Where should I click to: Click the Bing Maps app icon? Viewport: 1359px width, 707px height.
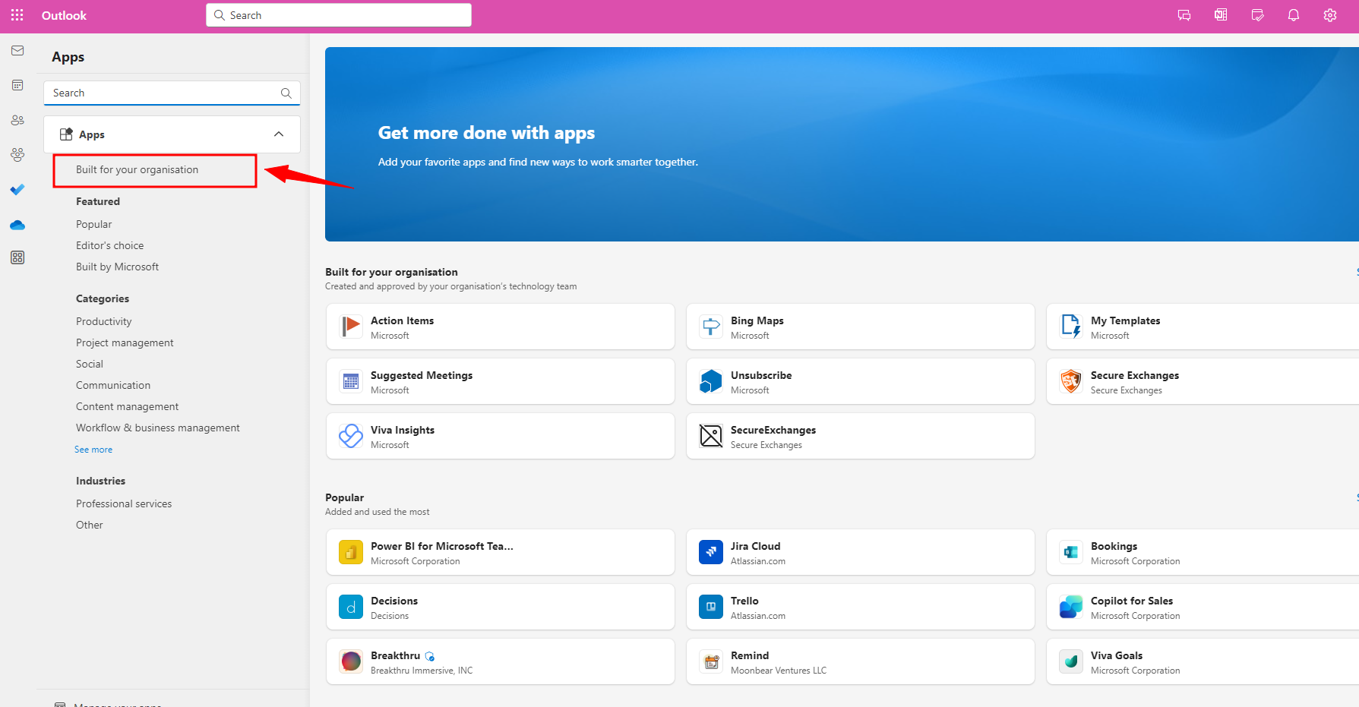[x=711, y=327]
